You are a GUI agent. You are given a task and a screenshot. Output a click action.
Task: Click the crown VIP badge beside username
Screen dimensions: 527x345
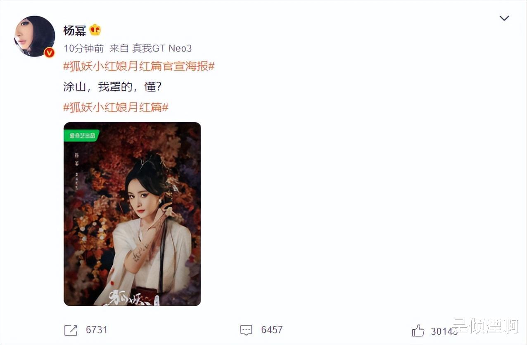95,30
